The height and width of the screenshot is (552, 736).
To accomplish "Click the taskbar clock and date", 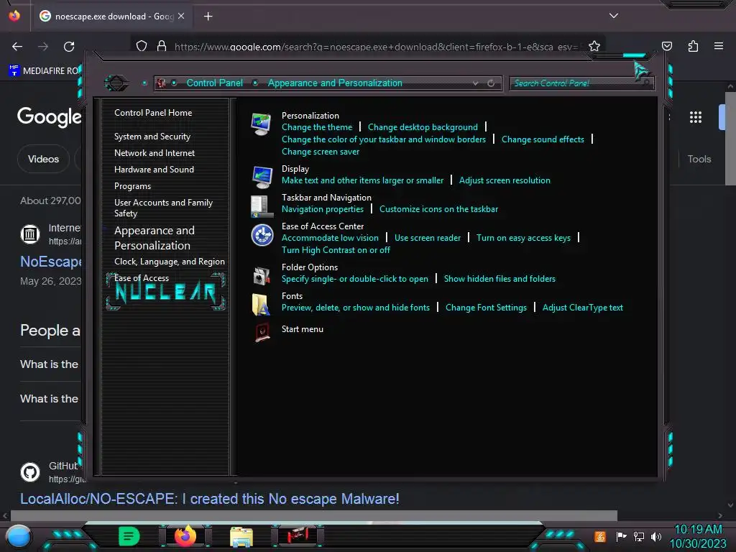I will pyautogui.click(x=698, y=536).
